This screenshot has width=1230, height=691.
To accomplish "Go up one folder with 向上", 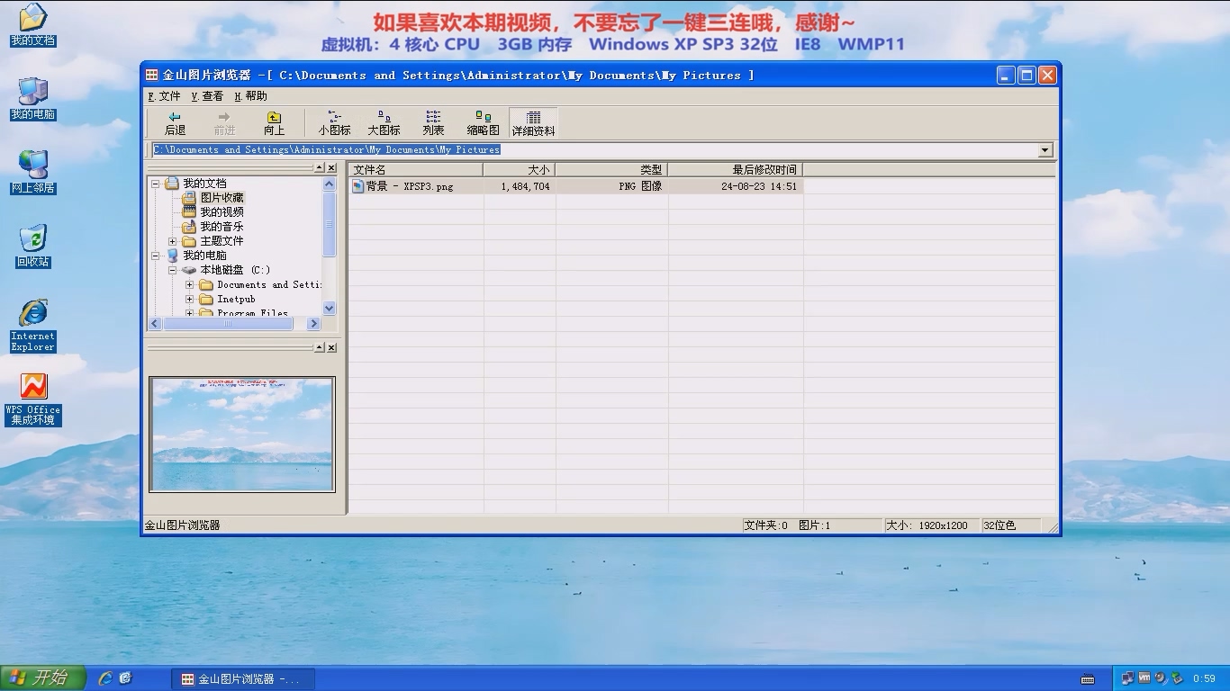I will coord(274,123).
